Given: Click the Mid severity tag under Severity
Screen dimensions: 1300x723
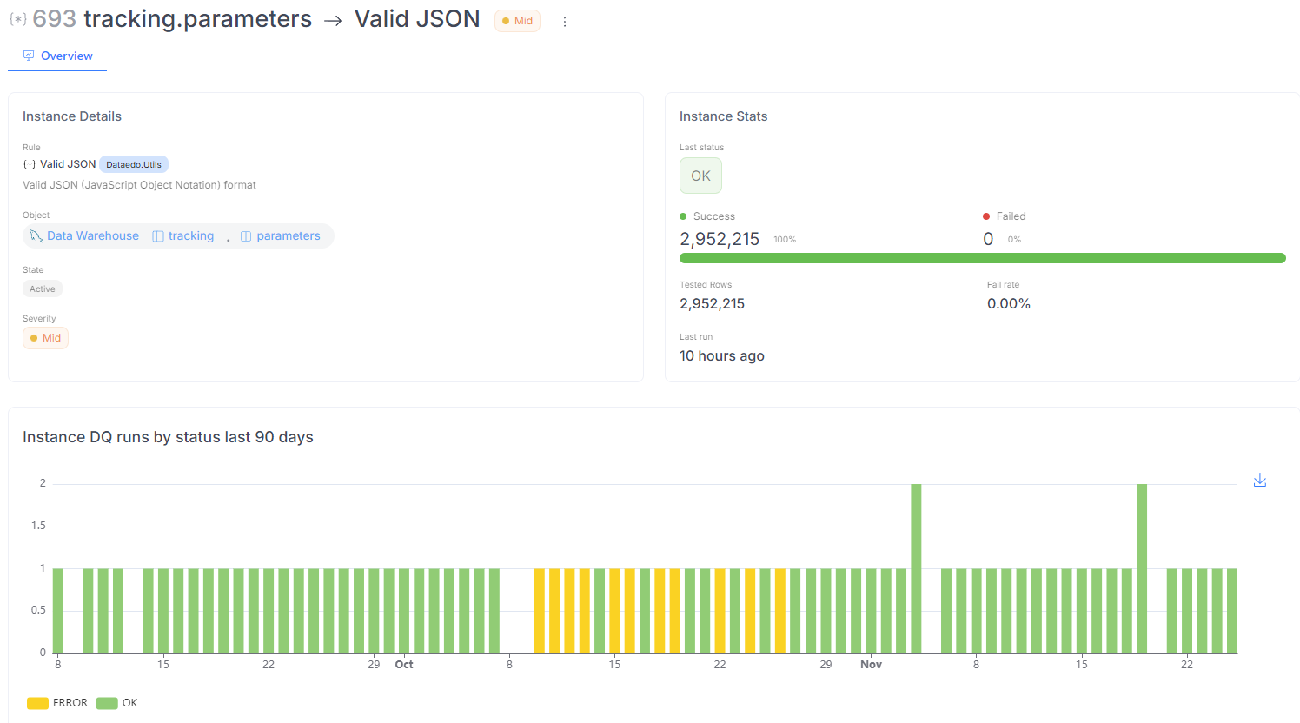Looking at the screenshot, I should (45, 338).
